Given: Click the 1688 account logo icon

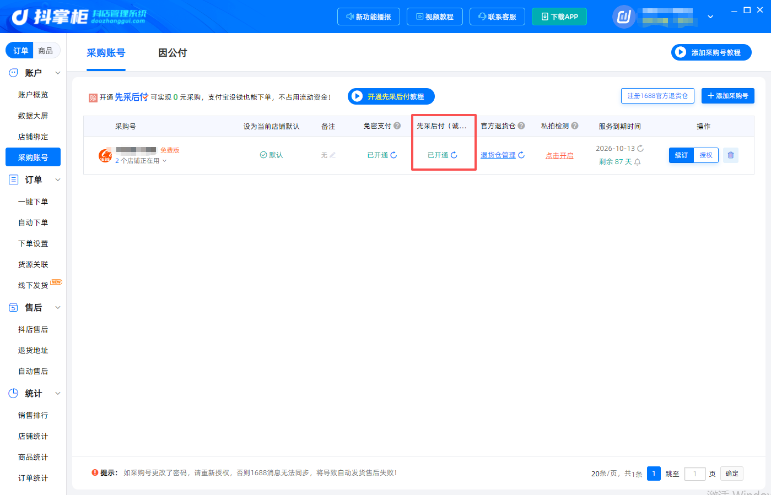Looking at the screenshot, I should pyautogui.click(x=105, y=156).
